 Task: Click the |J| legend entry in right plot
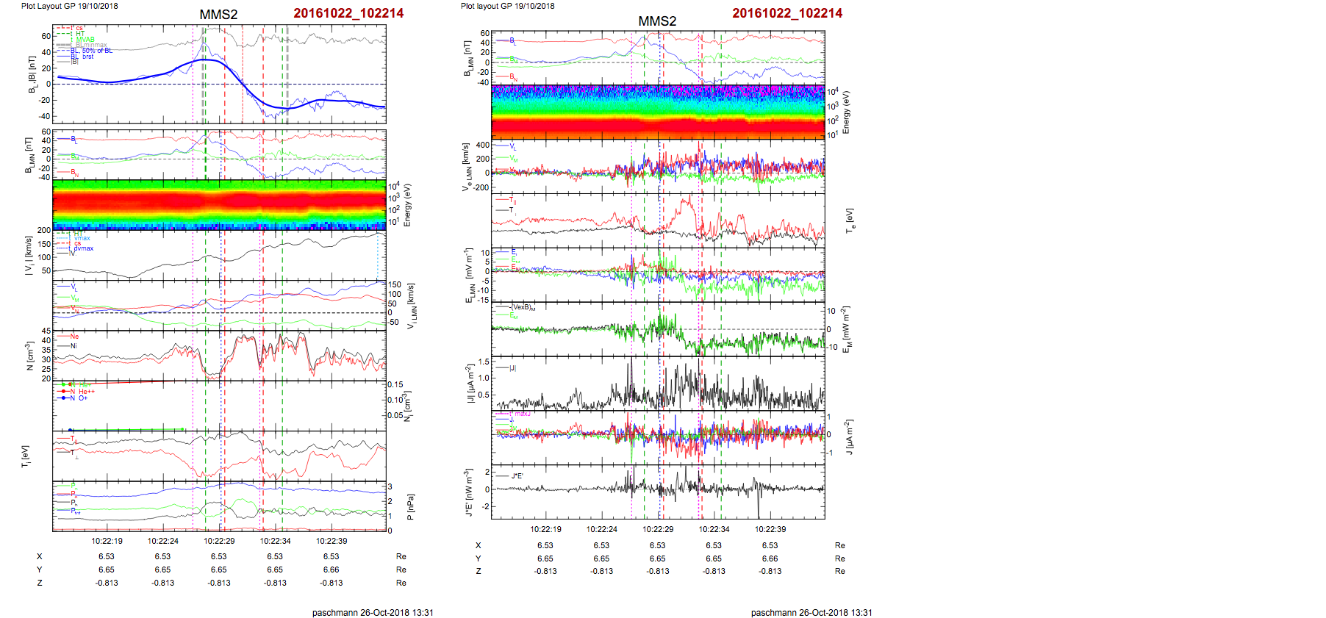512,367
